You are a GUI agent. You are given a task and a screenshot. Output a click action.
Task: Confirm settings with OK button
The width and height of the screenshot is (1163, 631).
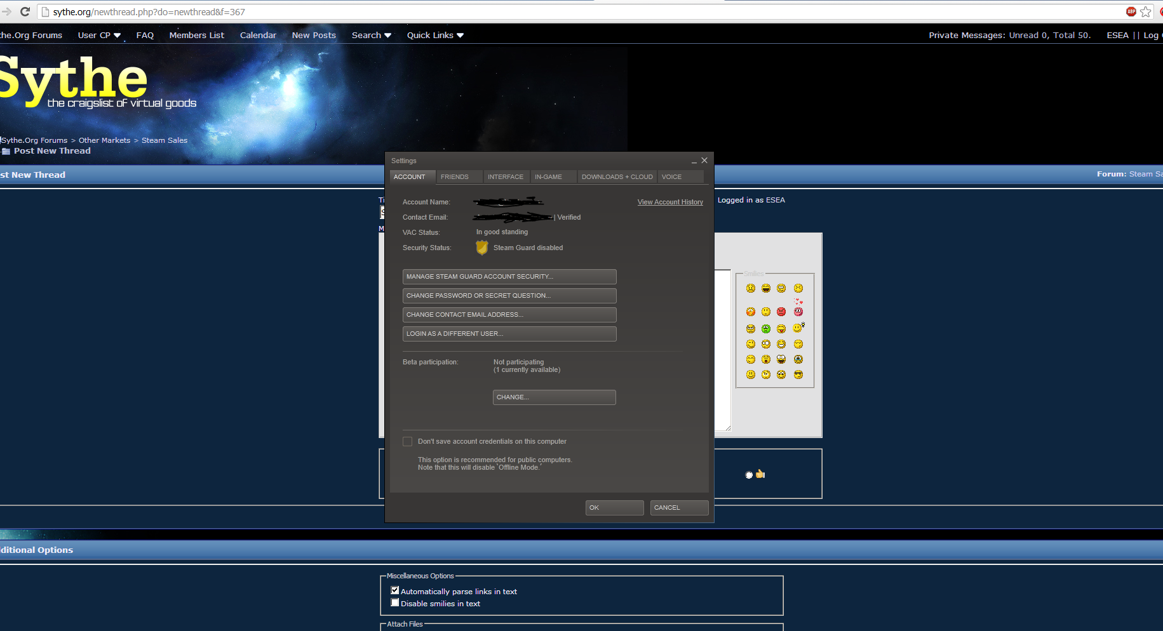pos(615,508)
